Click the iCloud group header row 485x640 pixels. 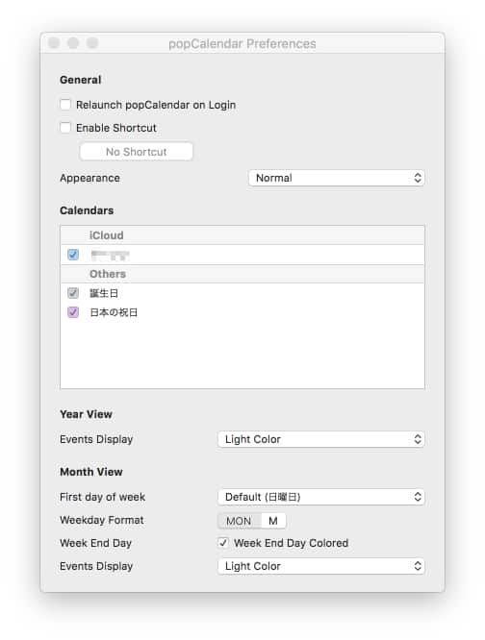coord(242,235)
